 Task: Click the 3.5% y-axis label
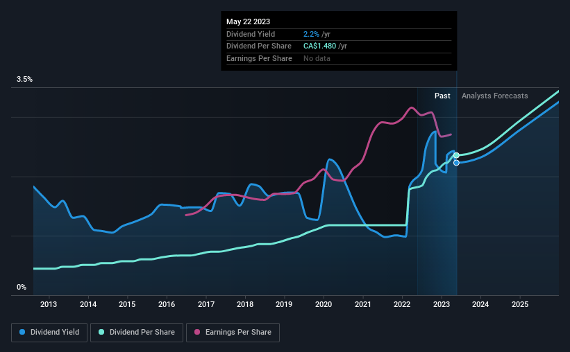pyautogui.click(x=24, y=80)
